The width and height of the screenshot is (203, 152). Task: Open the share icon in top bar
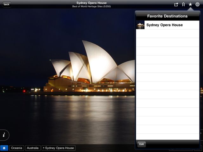coord(176,4)
